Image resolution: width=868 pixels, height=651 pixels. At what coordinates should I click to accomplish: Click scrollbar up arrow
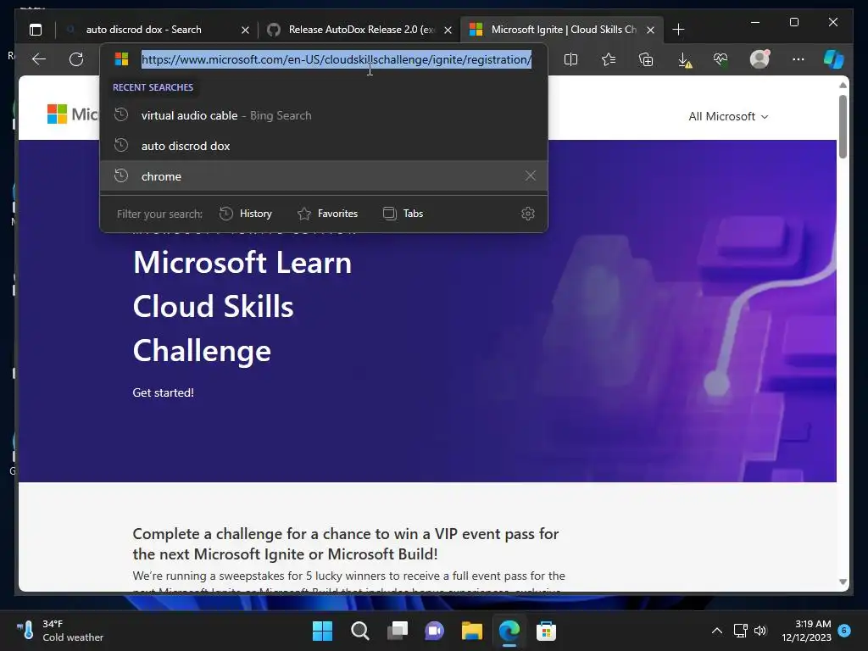coord(843,86)
